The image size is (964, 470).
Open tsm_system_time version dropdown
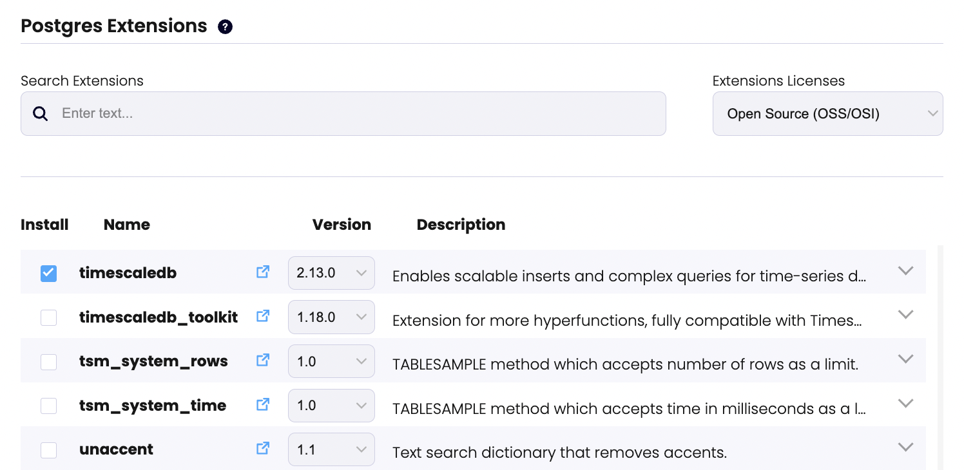point(331,405)
